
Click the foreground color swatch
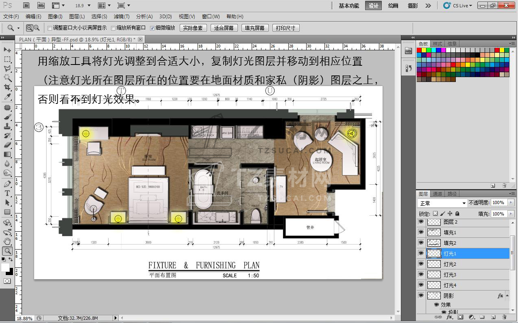pyautogui.click(x=5, y=268)
